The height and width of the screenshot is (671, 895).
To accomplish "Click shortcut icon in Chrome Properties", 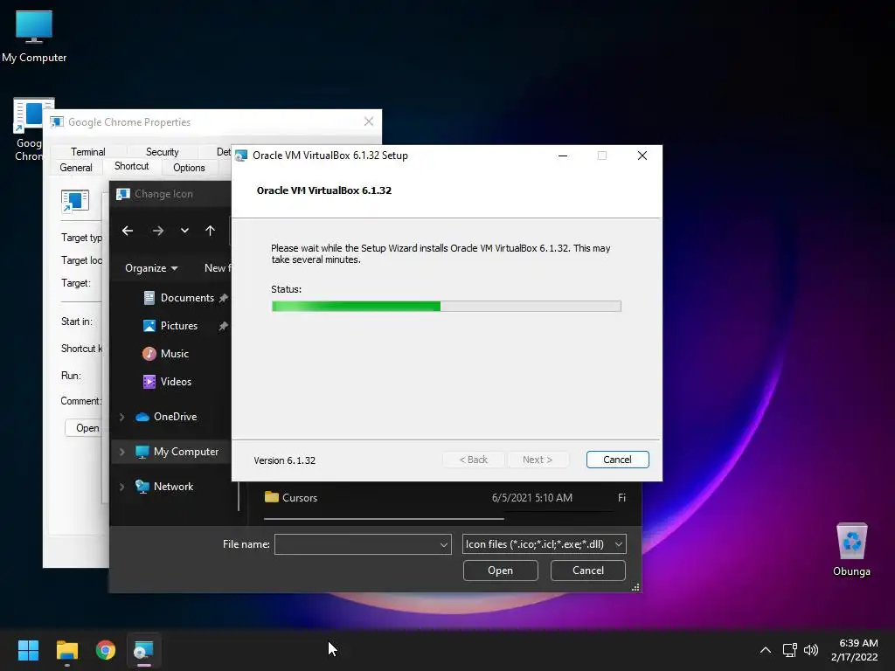I will pos(75,201).
